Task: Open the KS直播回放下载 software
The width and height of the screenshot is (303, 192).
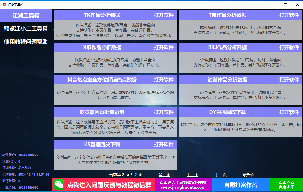Action: tap(163, 145)
